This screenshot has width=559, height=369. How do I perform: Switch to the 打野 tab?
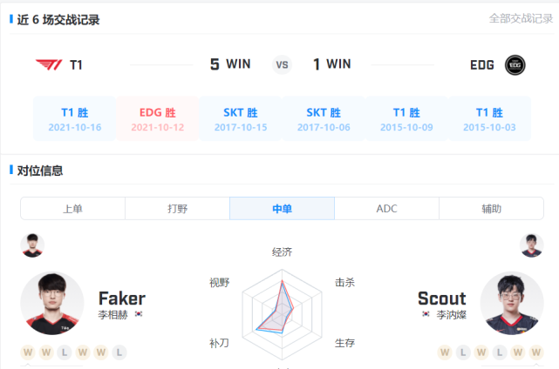coord(177,209)
